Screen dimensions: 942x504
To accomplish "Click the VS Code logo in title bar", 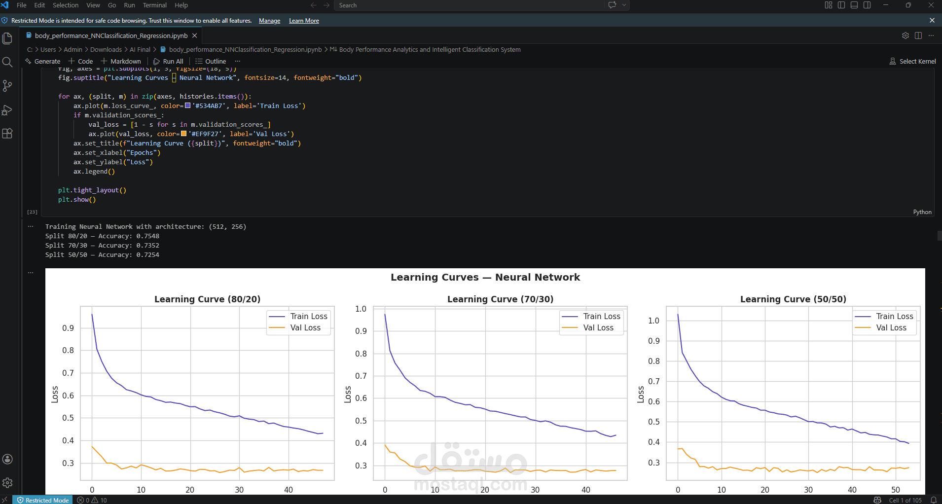I will click(5, 5).
